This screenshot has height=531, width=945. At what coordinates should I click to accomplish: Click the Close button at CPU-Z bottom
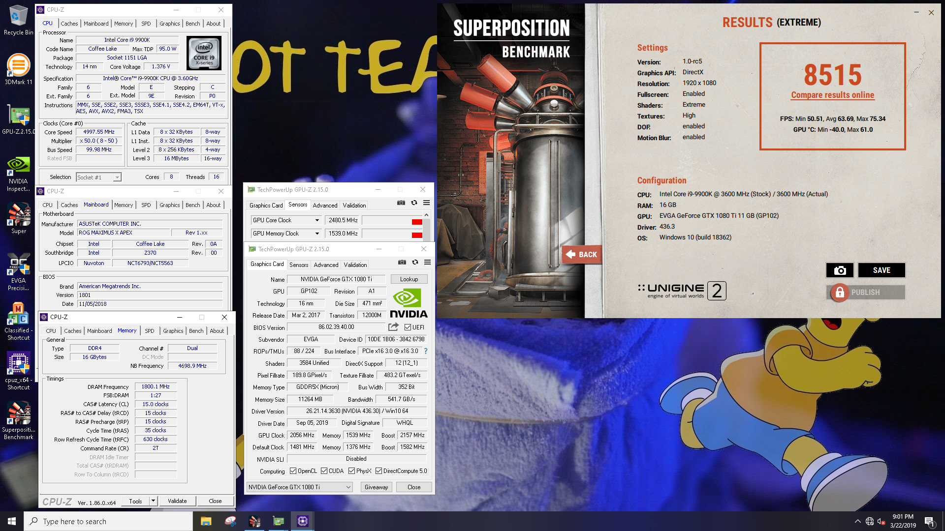[215, 501]
